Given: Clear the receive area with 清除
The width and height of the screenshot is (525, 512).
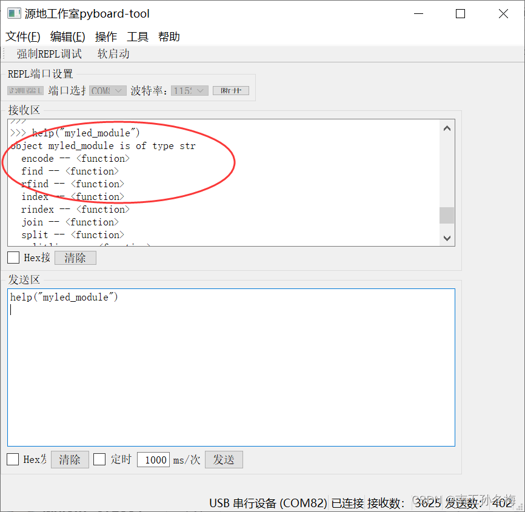Looking at the screenshot, I should point(75,258).
